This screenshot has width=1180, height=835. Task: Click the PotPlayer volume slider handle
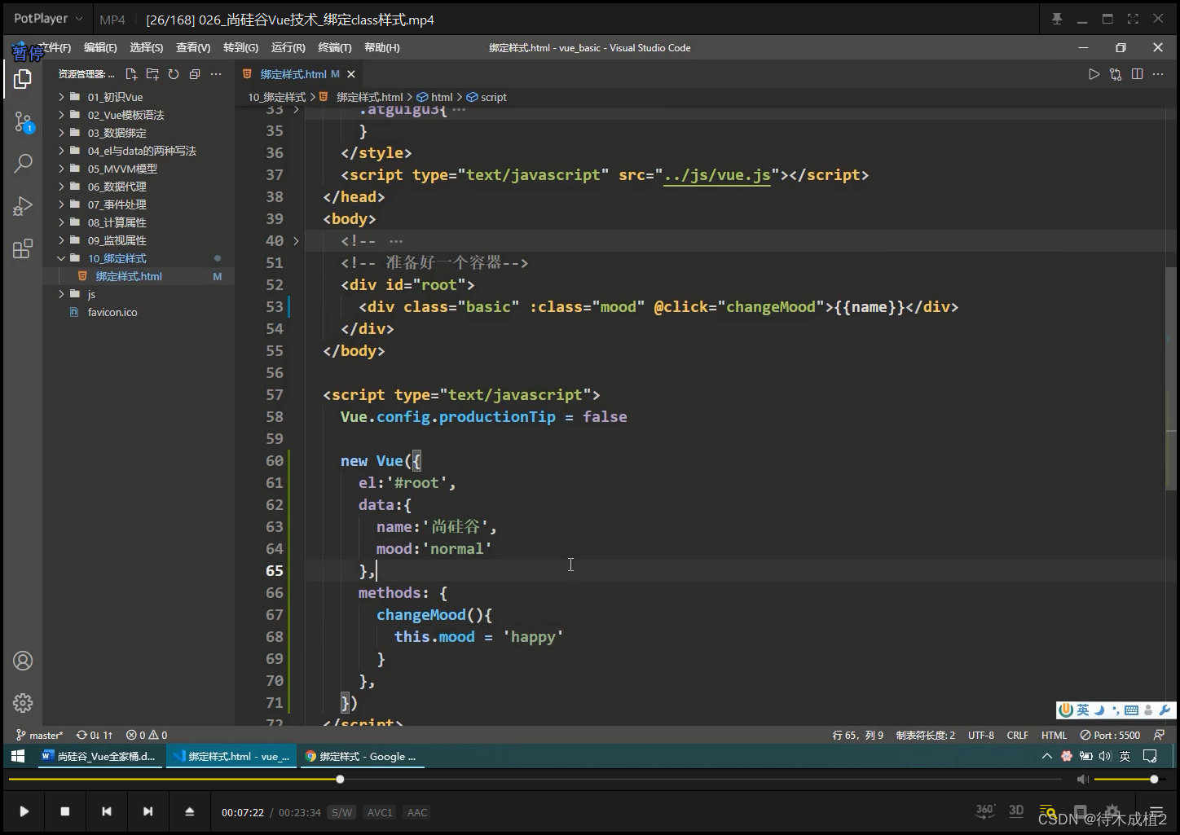(1154, 780)
